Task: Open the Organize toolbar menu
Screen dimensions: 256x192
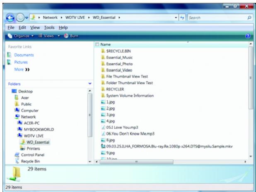Action: click(21, 36)
